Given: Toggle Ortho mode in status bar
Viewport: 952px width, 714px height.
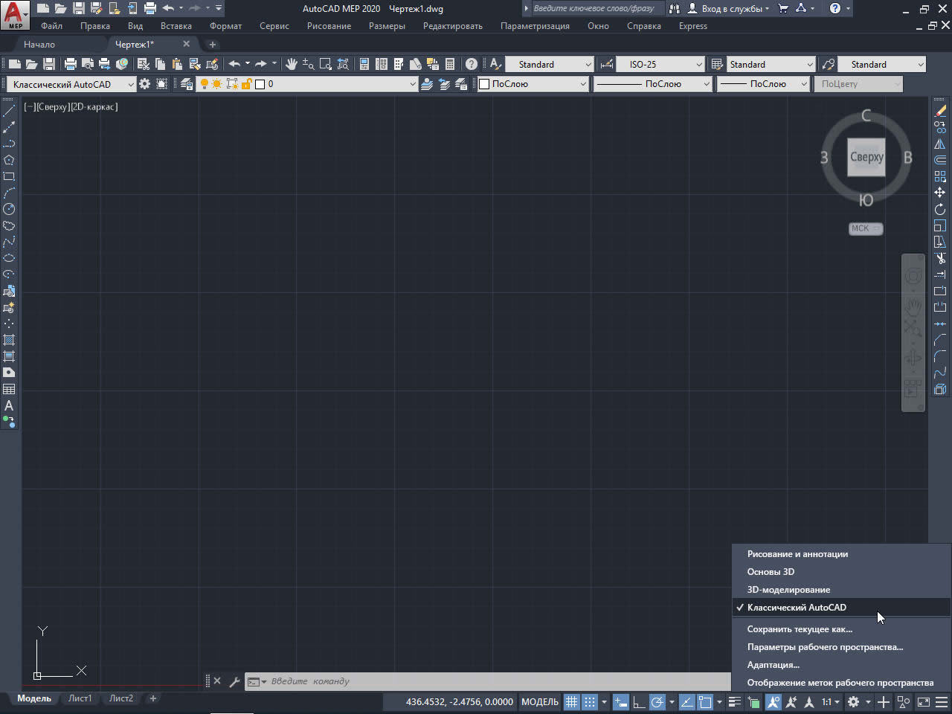Looking at the screenshot, I should (x=639, y=701).
